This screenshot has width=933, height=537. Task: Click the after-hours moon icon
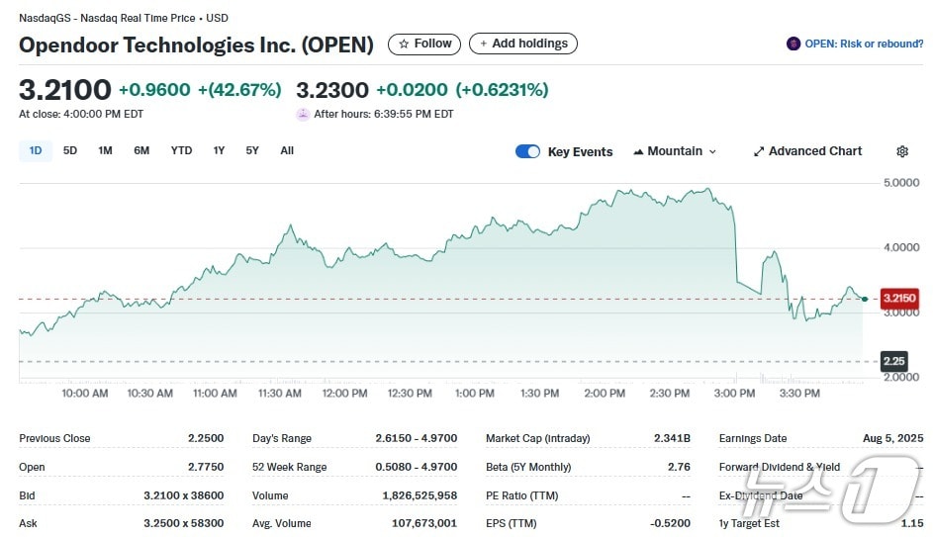tap(303, 114)
